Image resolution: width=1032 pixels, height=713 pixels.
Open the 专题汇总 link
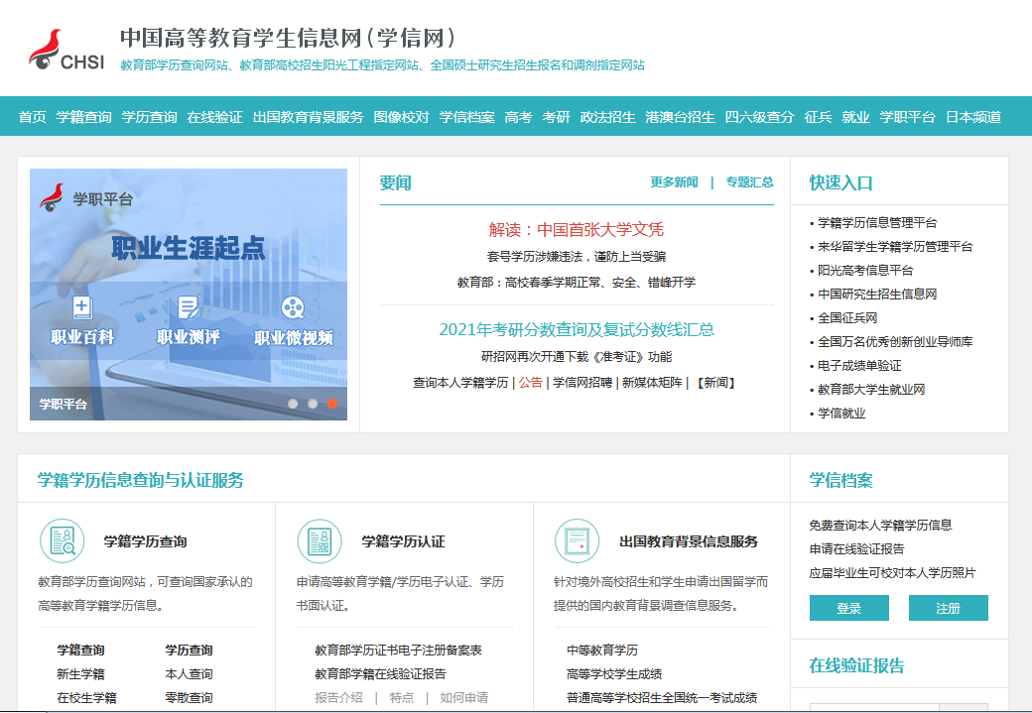tap(749, 182)
